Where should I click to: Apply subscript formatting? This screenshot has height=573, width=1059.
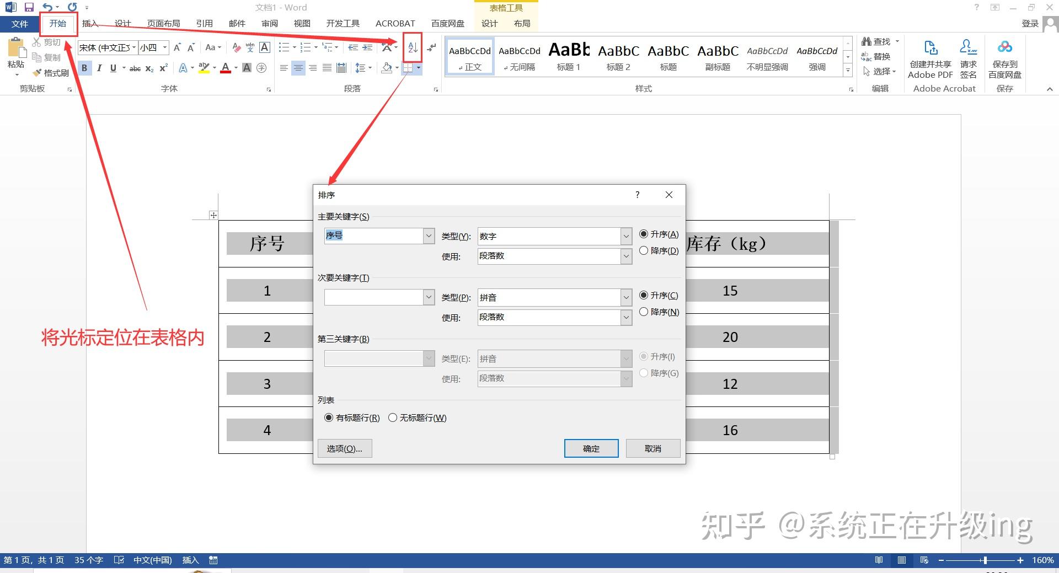(149, 68)
